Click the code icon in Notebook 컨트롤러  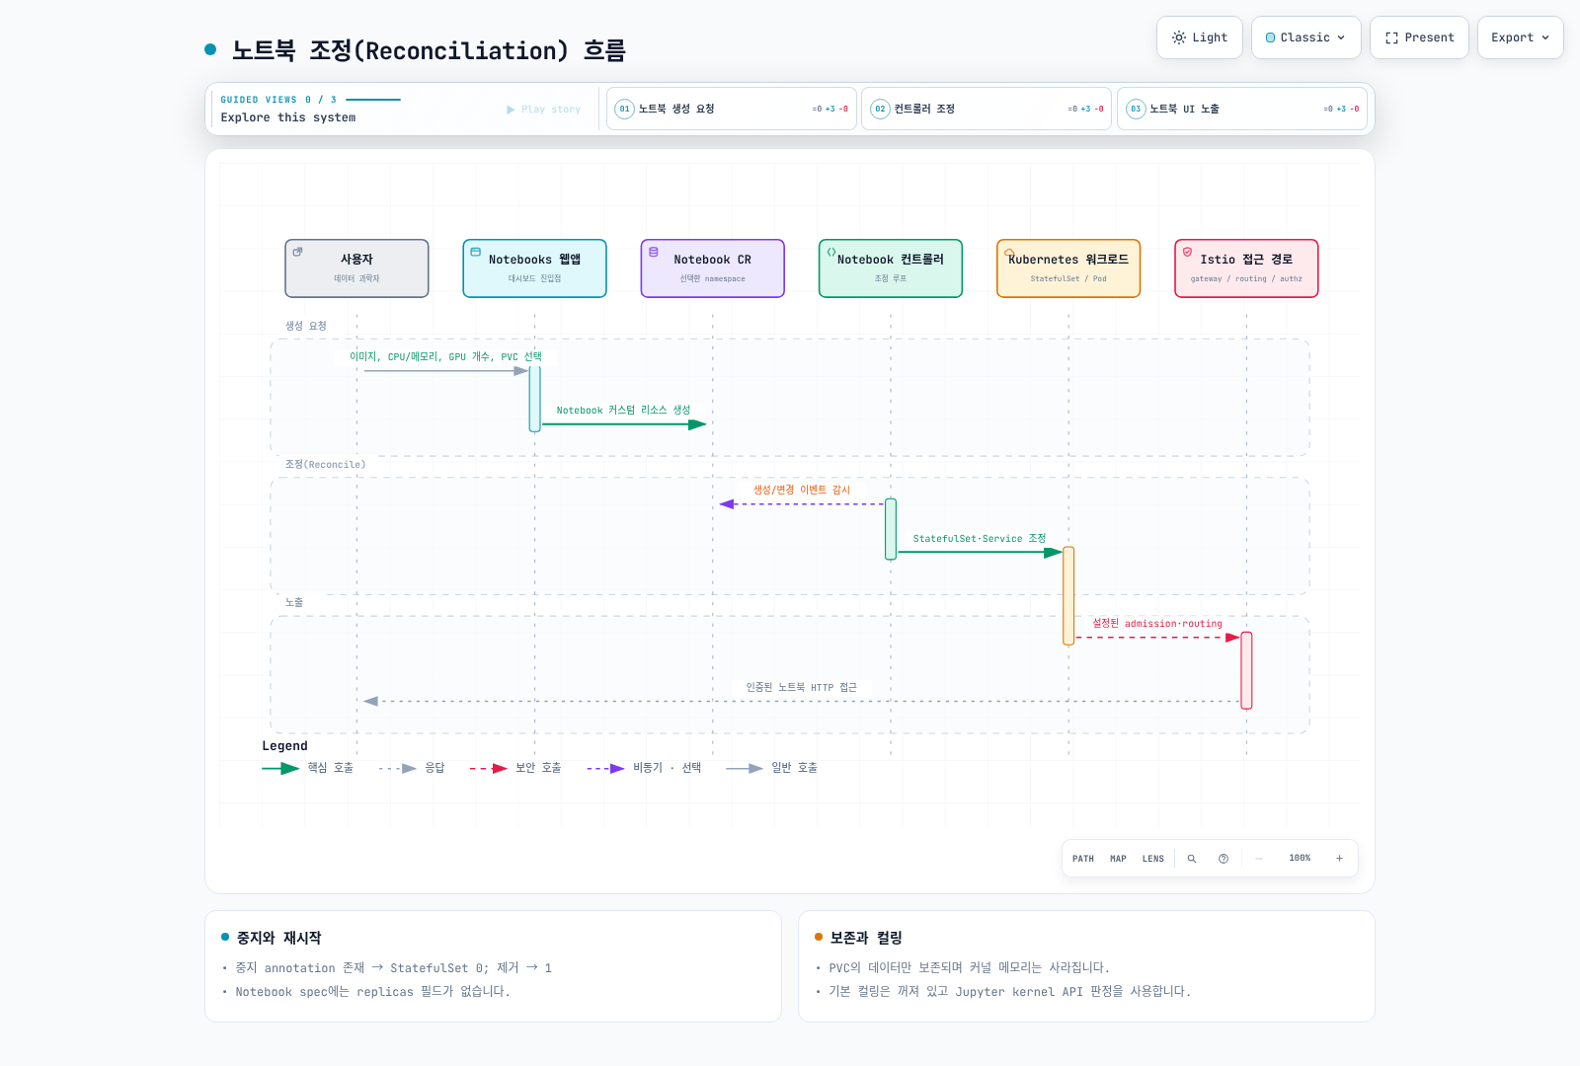point(830,252)
